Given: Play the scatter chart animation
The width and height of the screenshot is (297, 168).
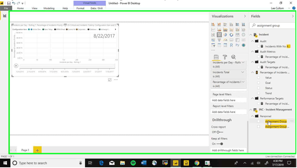Looking at the screenshot, I should click(16, 66).
